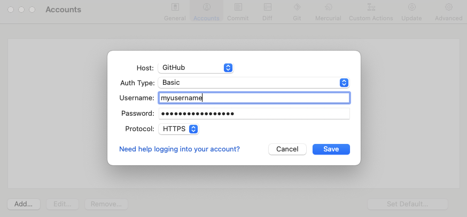The image size is (467, 217).
Task: Click into the Username text field
Action: click(x=254, y=98)
